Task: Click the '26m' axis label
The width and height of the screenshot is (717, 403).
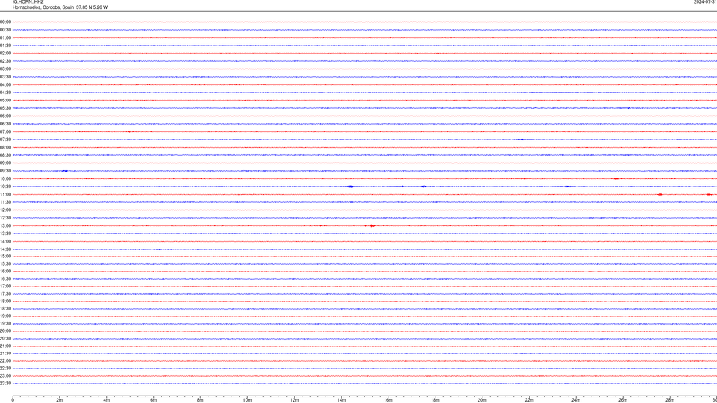Action: (623, 400)
